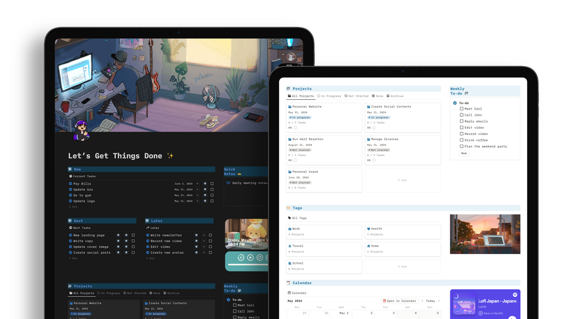Switch to Done tab on light tablet
This screenshot has width=568, height=319.
[x=378, y=96]
